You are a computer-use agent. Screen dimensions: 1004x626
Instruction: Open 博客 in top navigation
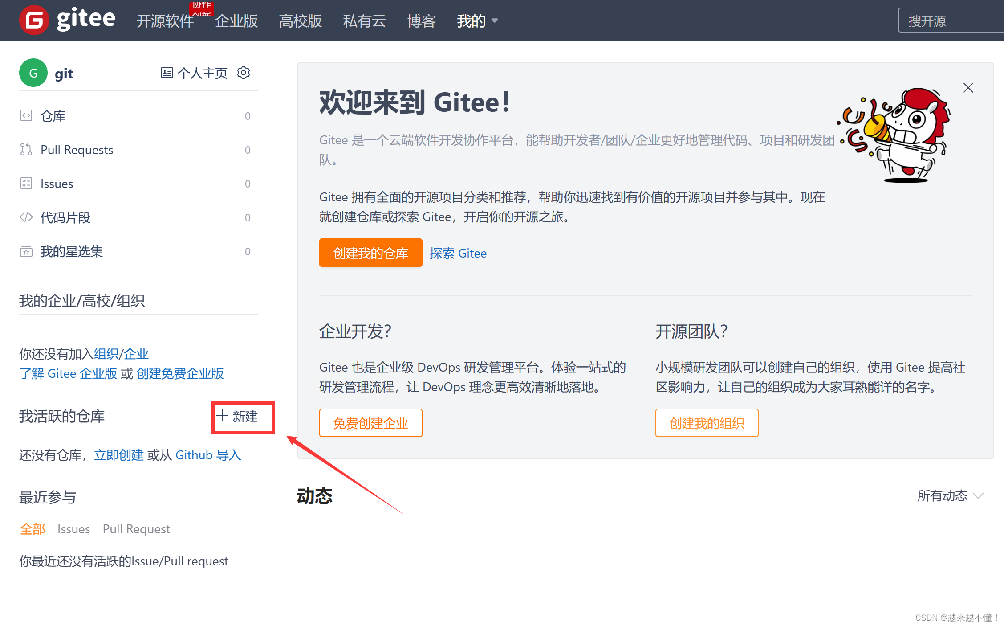(x=422, y=21)
